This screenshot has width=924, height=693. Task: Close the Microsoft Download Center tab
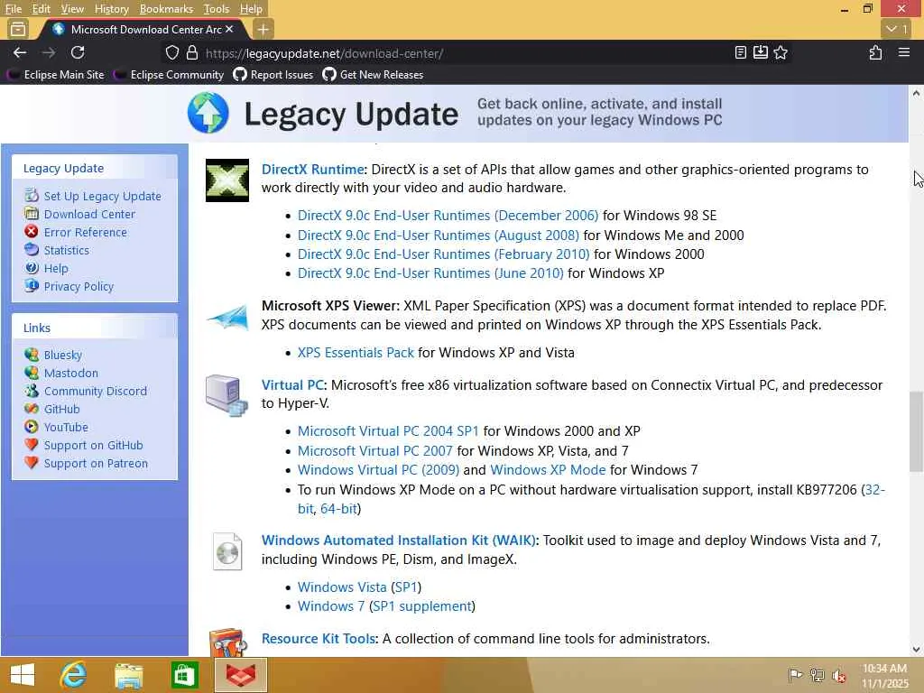point(229,29)
